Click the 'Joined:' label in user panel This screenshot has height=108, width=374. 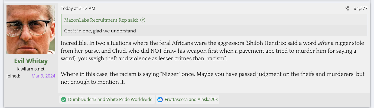(13, 76)
